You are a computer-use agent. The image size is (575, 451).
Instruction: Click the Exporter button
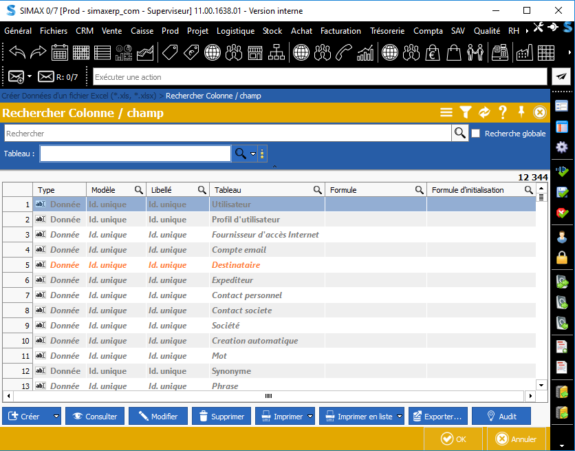tap(437, 417)
